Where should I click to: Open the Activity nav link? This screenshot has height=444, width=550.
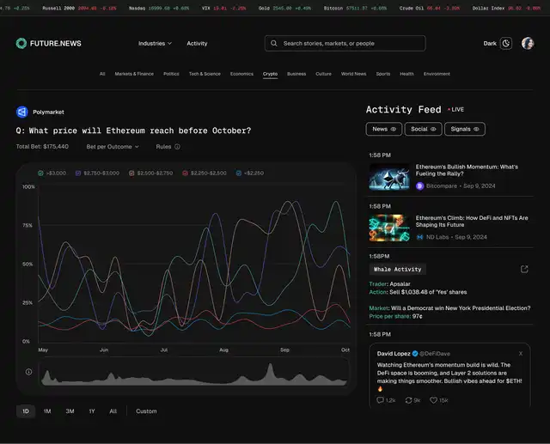click(197, 44)
